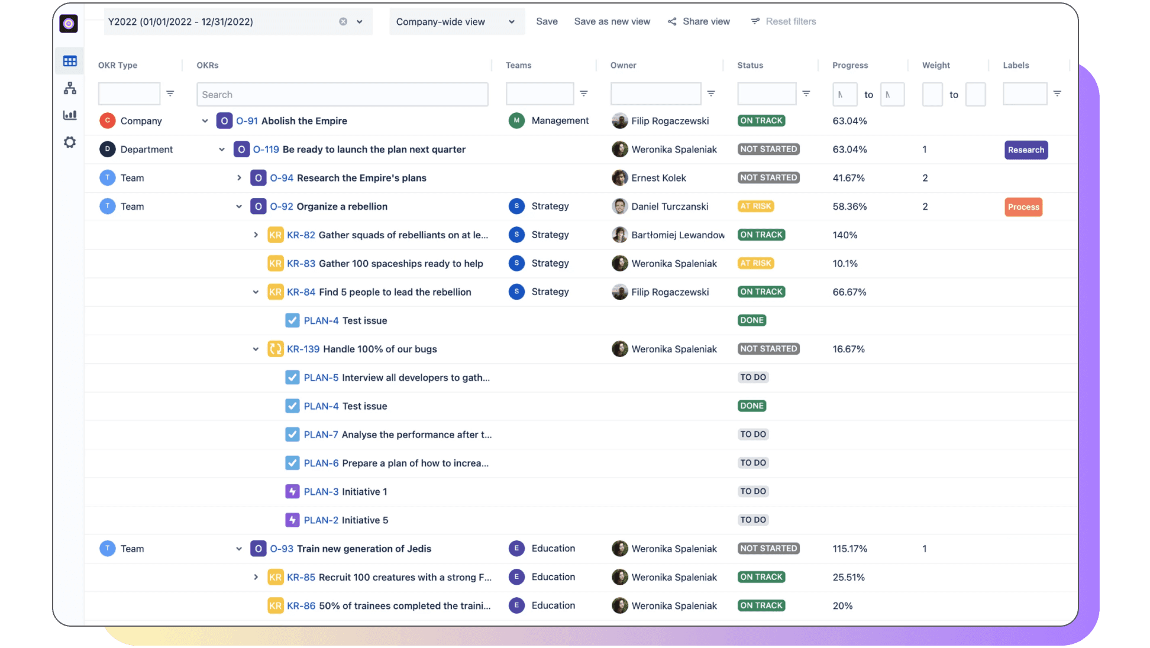Click the Save as new view button
Viewport: 1150px width, 648px height.
click(x=612, y=21)
